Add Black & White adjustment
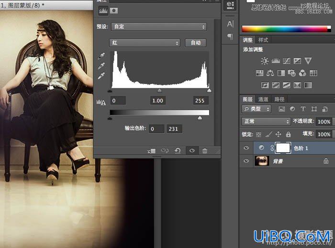 click(x=281, y=73)
